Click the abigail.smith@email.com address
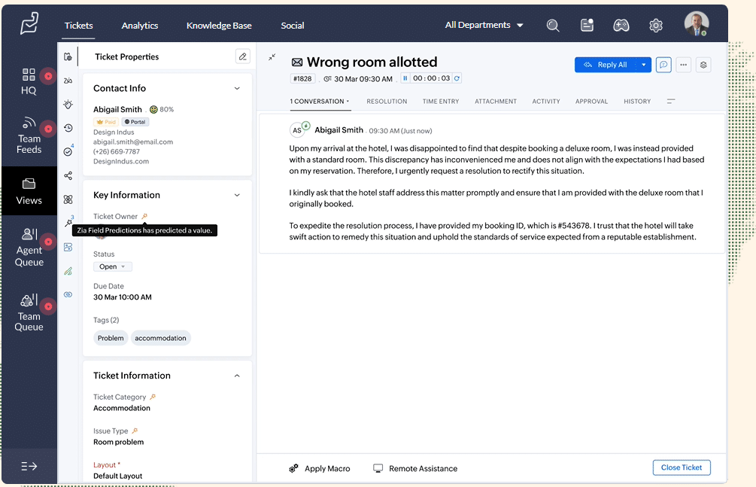Screen dimensions: 756x487 (133, 142)
